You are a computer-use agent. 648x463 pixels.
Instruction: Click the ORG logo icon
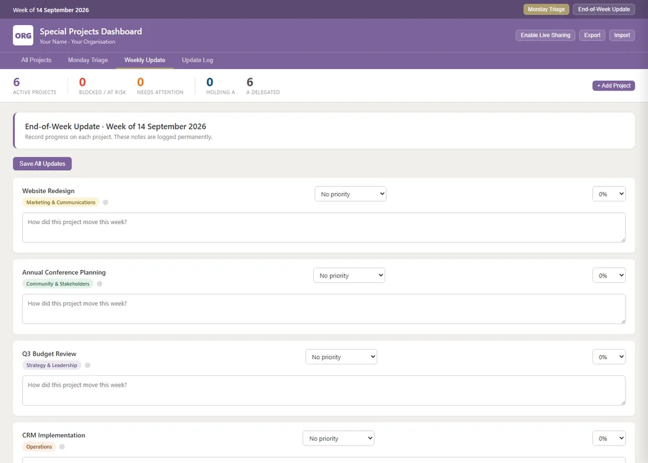[x=23, y=36]
